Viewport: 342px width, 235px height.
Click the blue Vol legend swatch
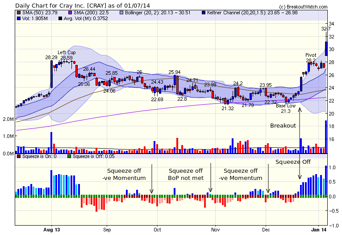click(x=19, y=19)
